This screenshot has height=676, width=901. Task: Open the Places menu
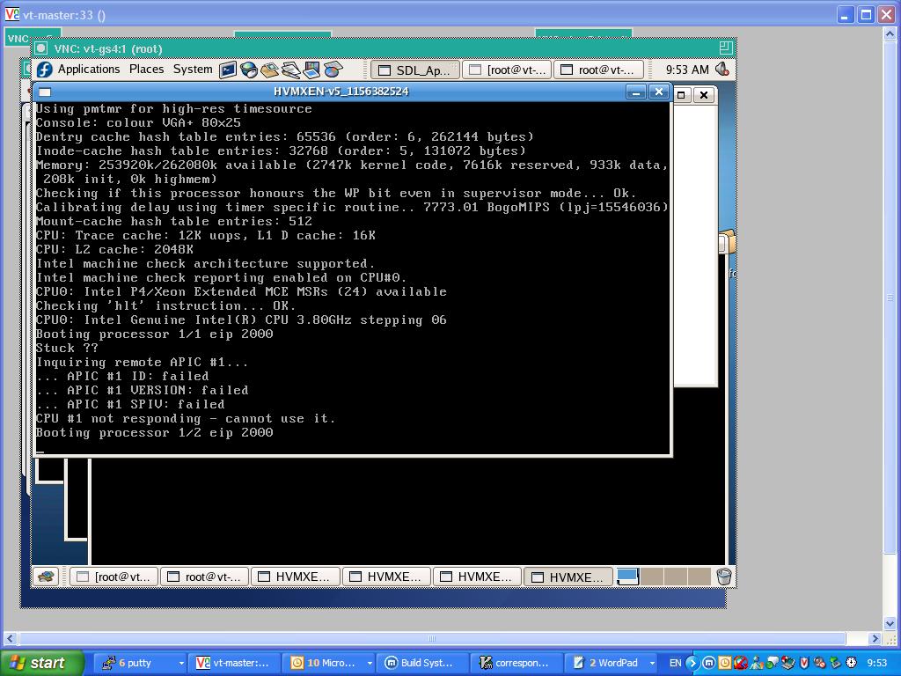click(146, 70)
